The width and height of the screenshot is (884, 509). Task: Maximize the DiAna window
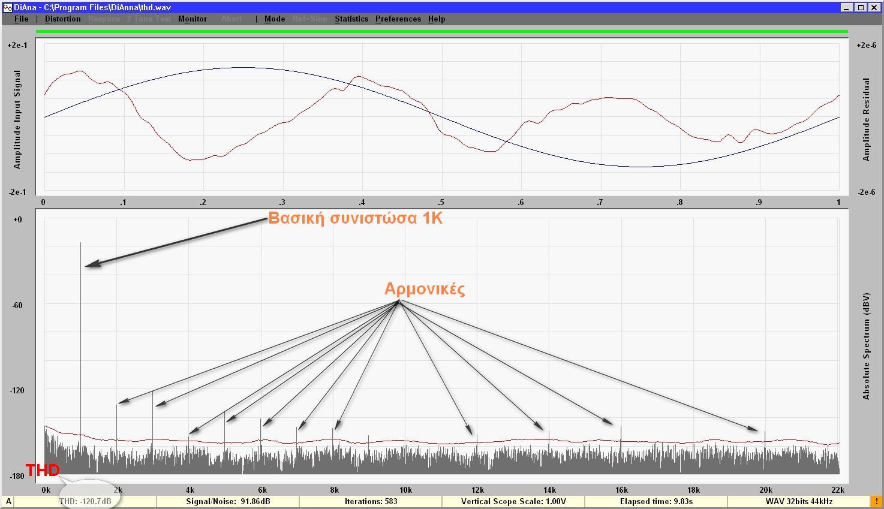(861, 7)
